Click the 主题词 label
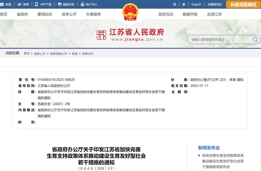The width and height of the screenshot is (261, 171). tap(180, 92)
